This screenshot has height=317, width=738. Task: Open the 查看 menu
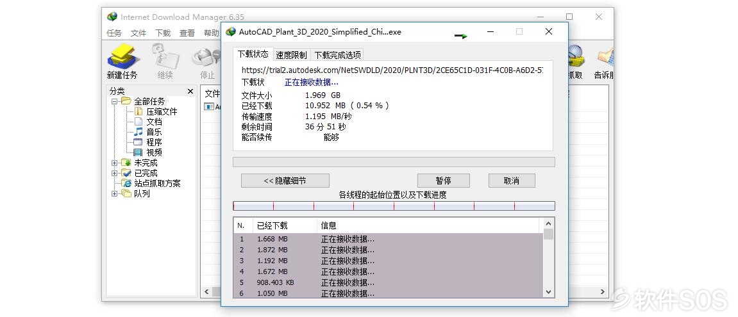pos(187,33)
